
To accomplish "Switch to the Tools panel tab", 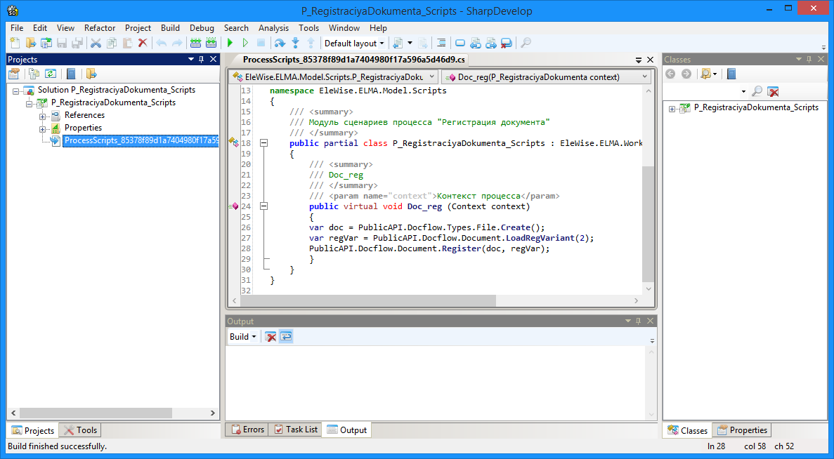I will (80, 430).
